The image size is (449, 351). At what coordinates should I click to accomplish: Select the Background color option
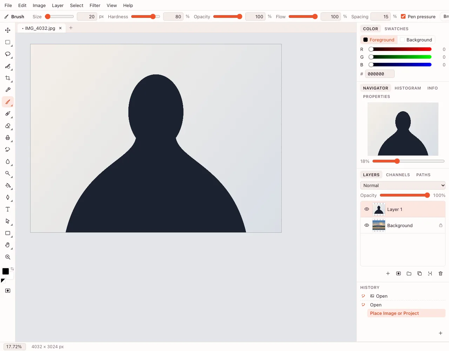(416, 40)
